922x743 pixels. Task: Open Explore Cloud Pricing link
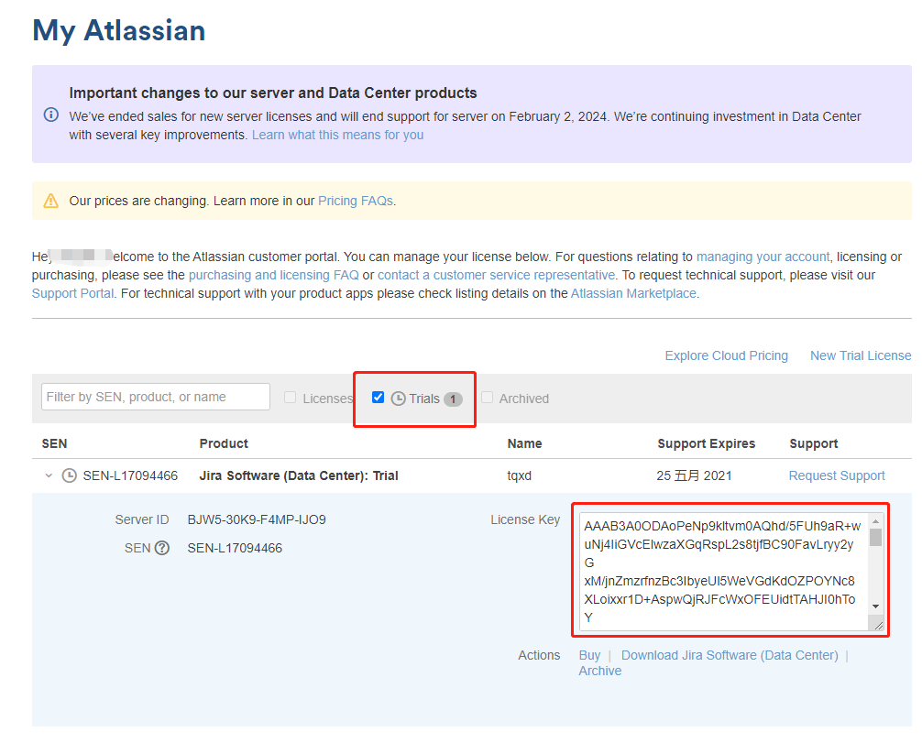[726, 355]
